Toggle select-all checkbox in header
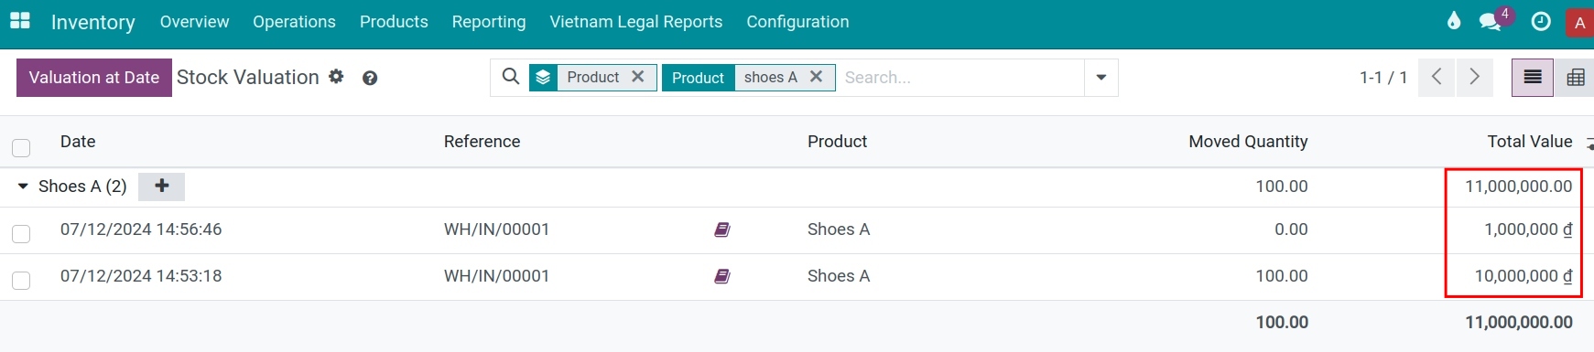 tap(21, 147)
